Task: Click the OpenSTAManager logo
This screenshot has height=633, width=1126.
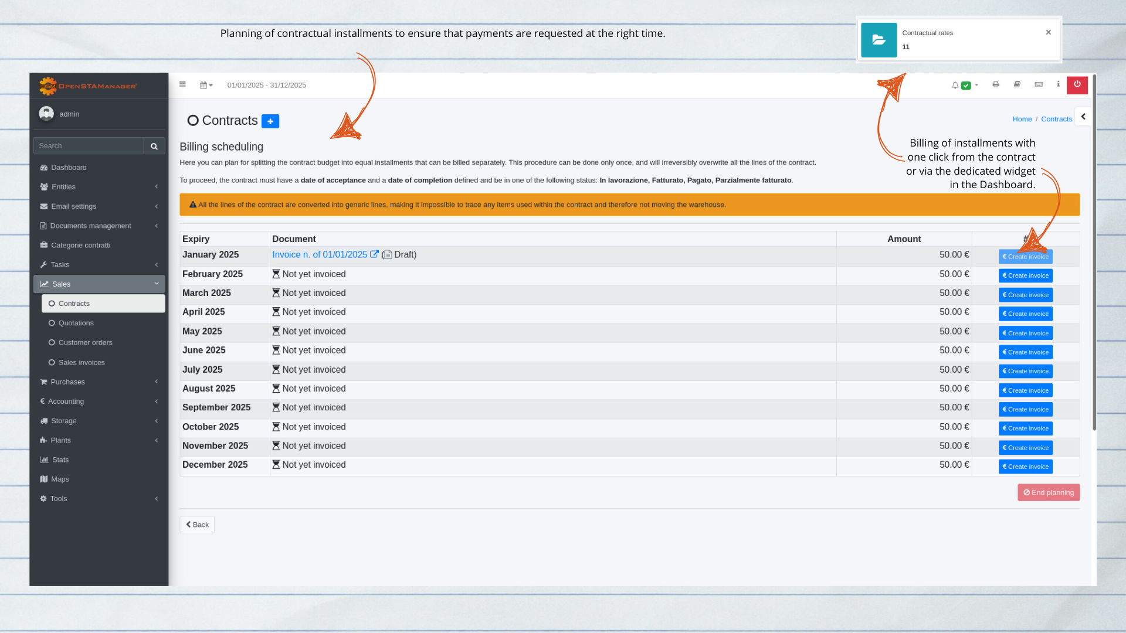Action: tap(88, 86)
